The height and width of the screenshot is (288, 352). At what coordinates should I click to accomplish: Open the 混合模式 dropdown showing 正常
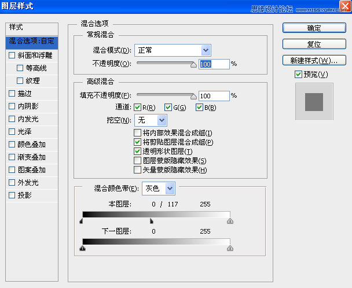[173, 50]
